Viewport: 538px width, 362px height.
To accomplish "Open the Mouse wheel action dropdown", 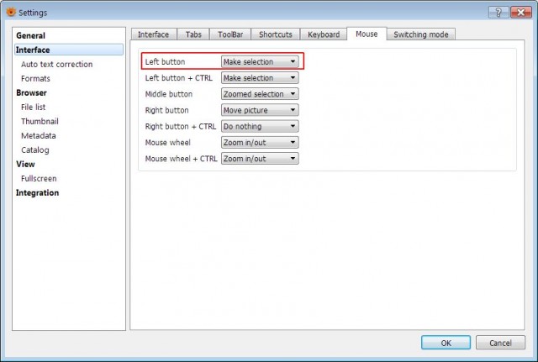I will pyautogui.click(x=260, y=142).
